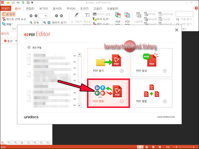Switch to the 도구(T) tab
This screenshot has width=199, height=149.
click(x=84, y=8)
